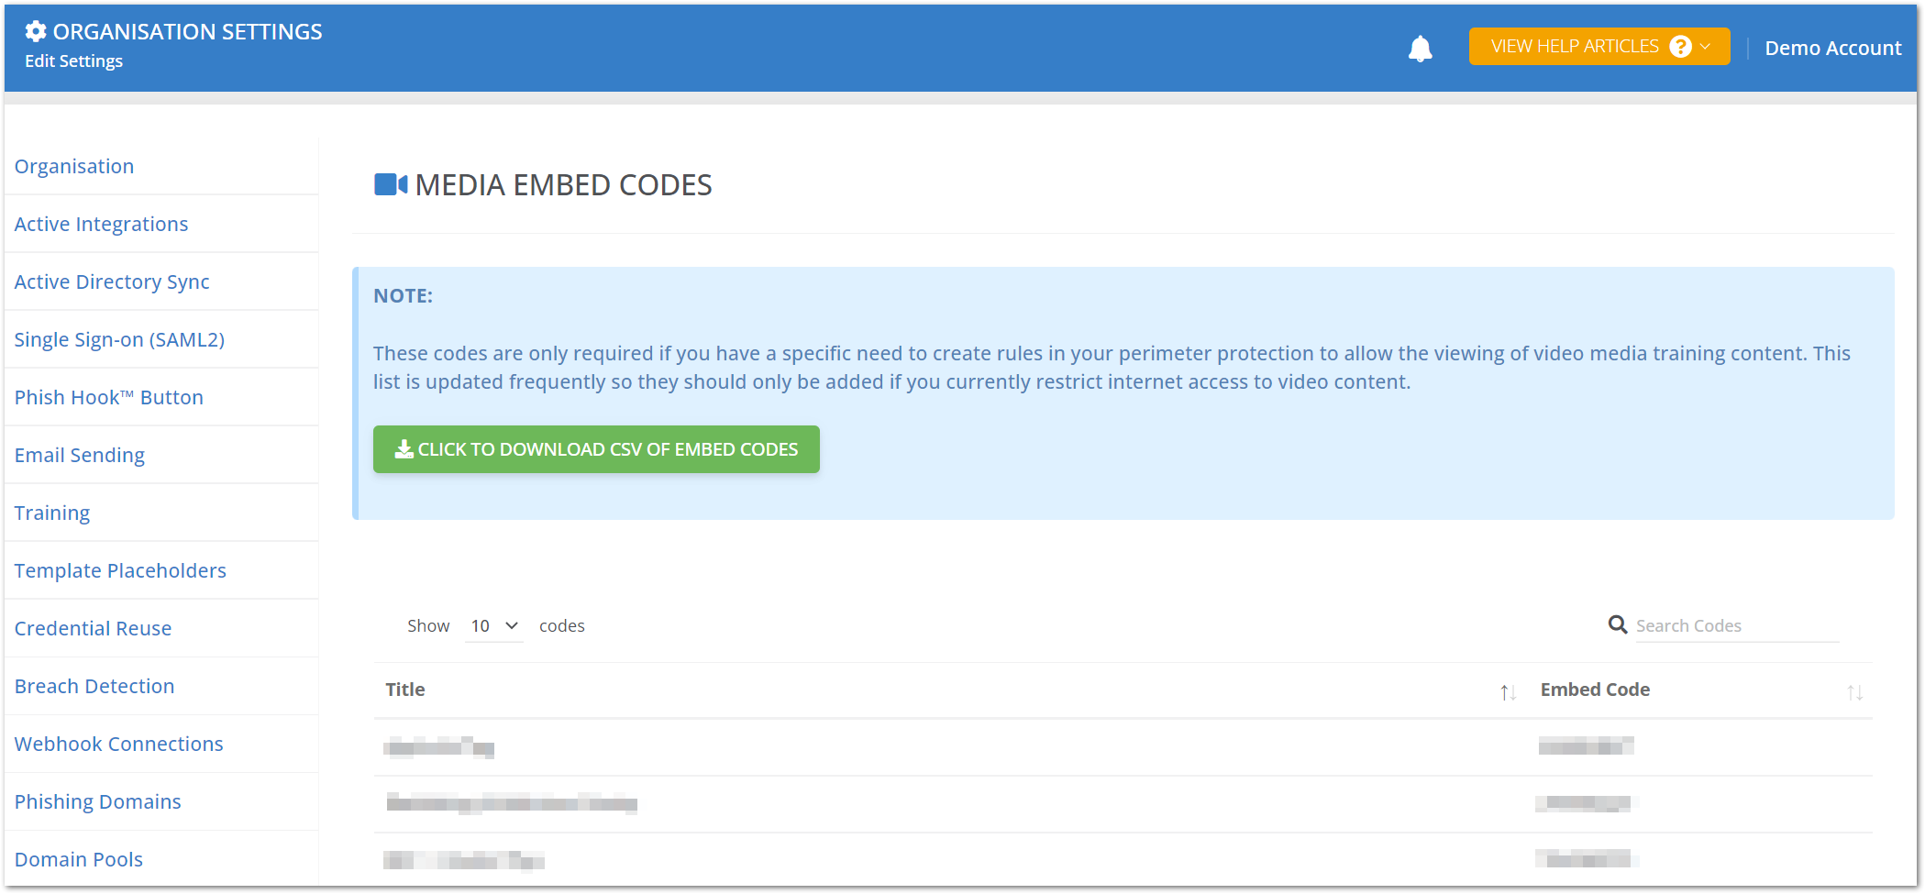Click the search magnifier icon near Search Codes

[1617, 624]
